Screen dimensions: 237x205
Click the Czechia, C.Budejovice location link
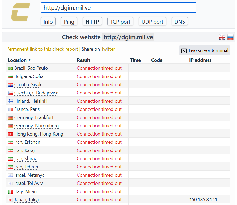click(36, 93)
